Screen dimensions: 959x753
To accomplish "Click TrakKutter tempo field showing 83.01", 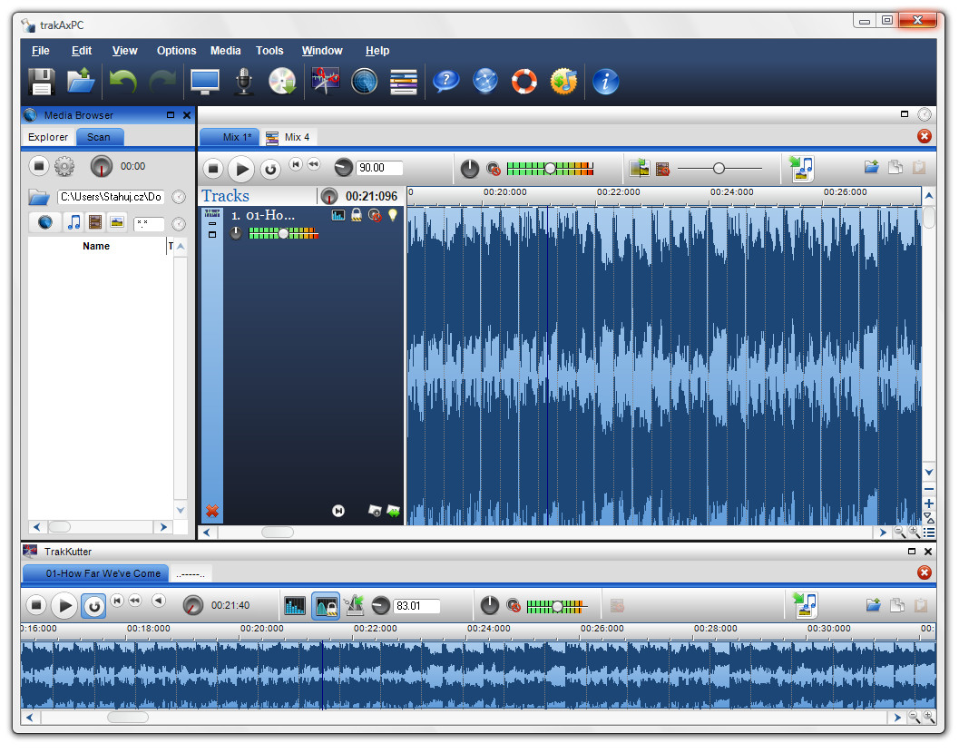I will (416, 606).
